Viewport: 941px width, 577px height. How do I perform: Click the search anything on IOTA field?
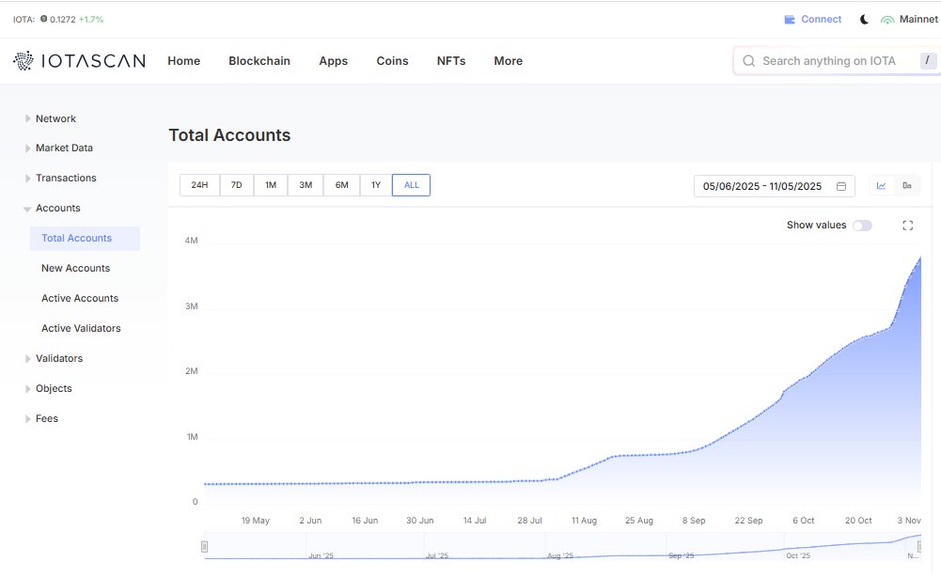pyautogui.click(x=832, y=60)
